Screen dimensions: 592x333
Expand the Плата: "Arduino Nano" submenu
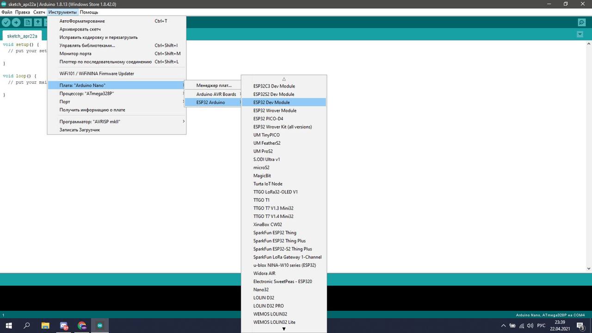pyautogui.click(x=117, y=85)
